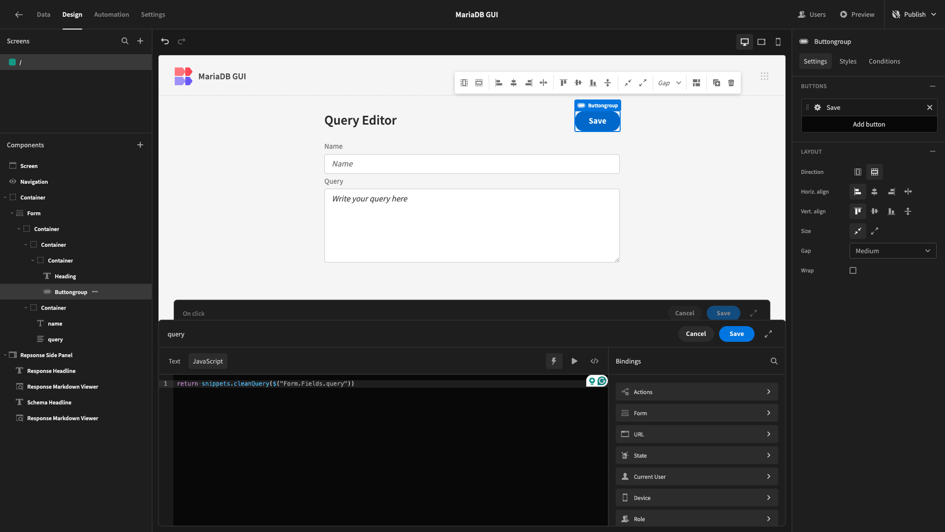Switch to desktop preview icon

tap(745, 42)
